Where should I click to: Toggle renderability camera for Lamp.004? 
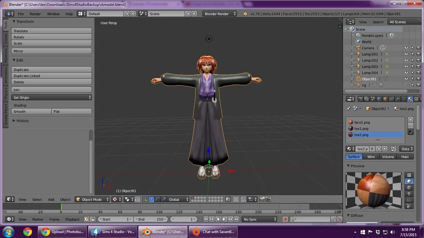[x=419, y=73]
